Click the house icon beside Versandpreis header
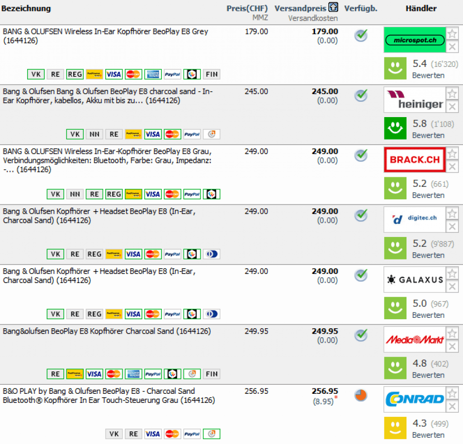This screenshot has width=463, height=444. pyautogui.click(x=333, y=8)
